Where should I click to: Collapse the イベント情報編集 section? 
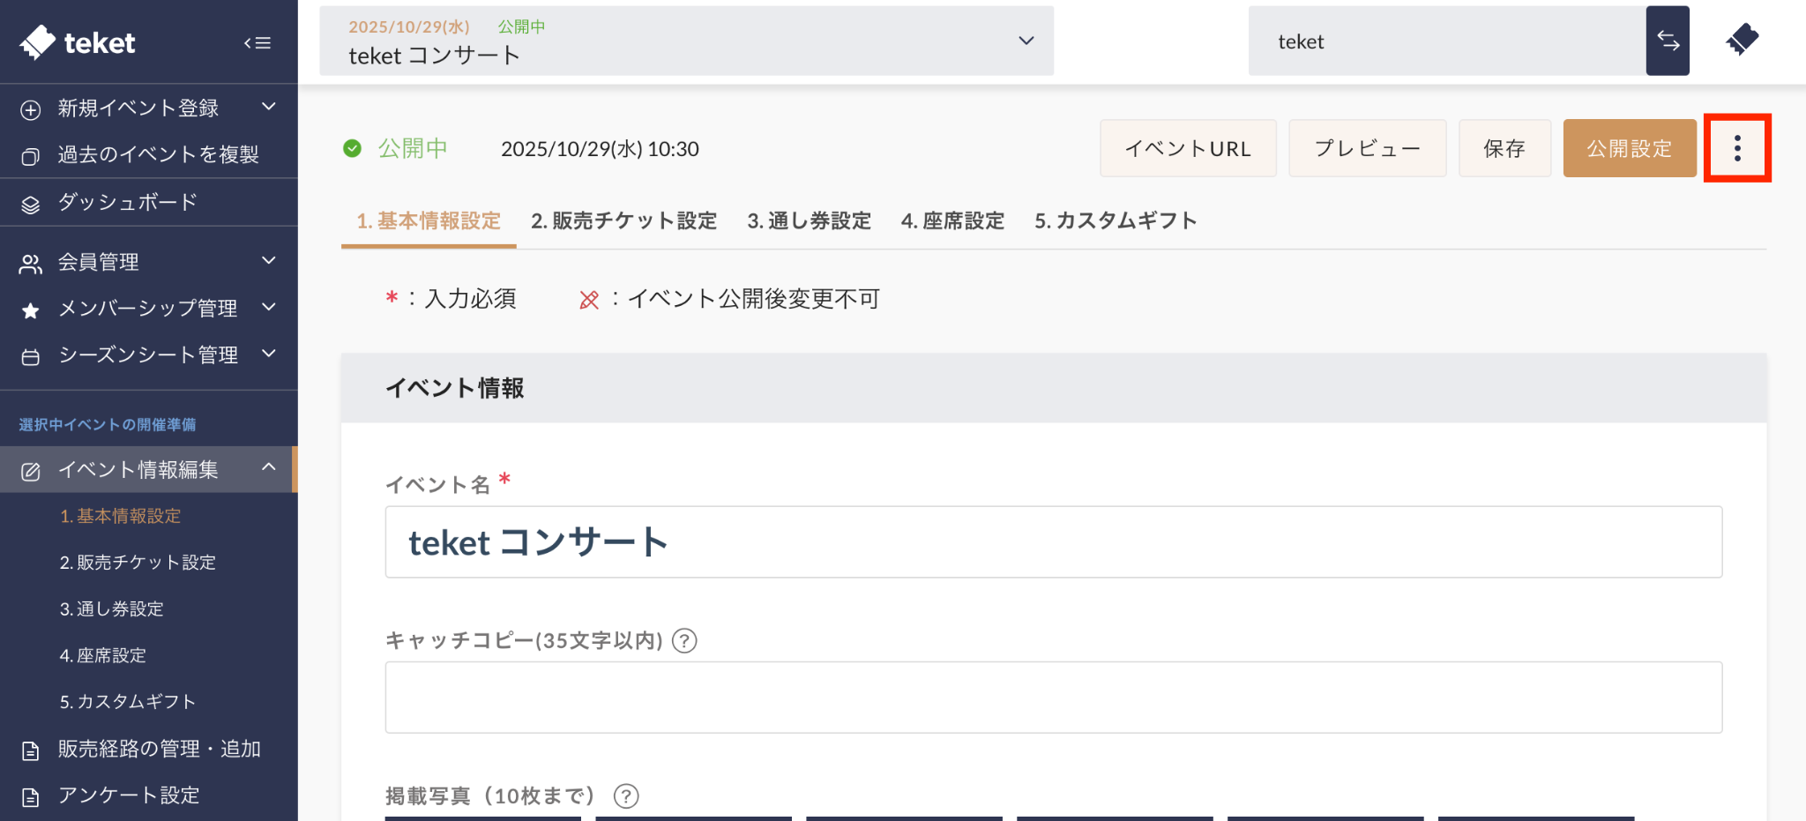pos(269,468)
